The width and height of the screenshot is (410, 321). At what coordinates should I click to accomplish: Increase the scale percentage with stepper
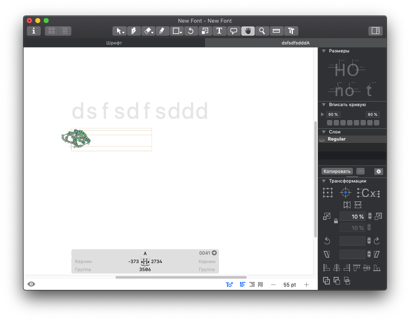[370, 215]
